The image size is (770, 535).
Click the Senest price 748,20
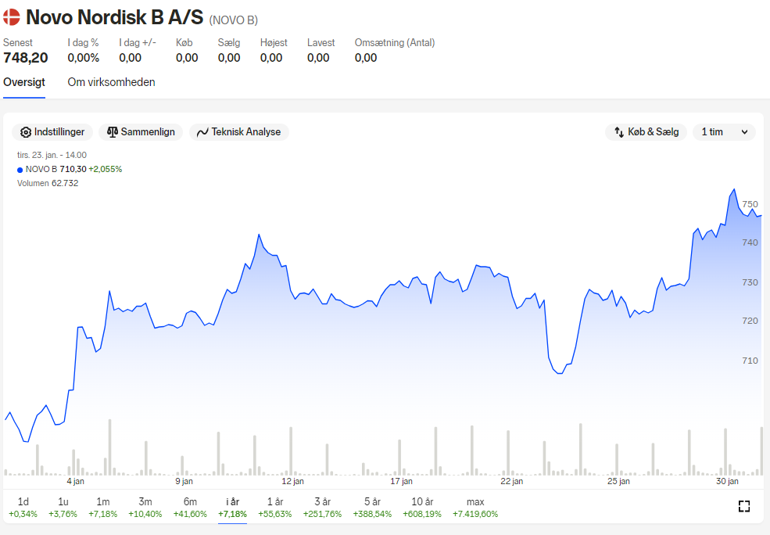tap(26, 58)
